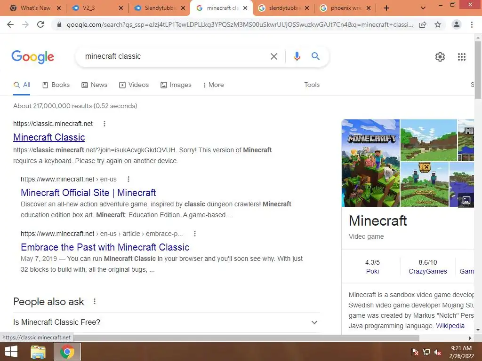Focus the minecraft classic search field

click(x=174, y=56)
